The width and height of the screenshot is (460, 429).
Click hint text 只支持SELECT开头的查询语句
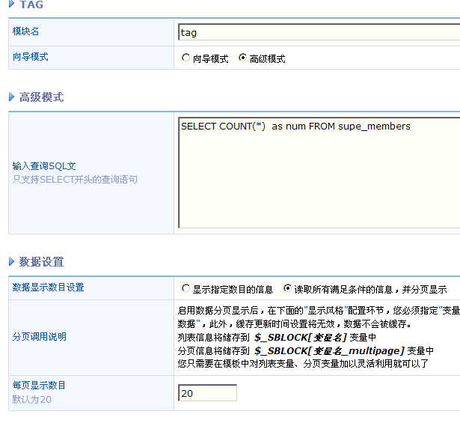(x=75, y=179)
